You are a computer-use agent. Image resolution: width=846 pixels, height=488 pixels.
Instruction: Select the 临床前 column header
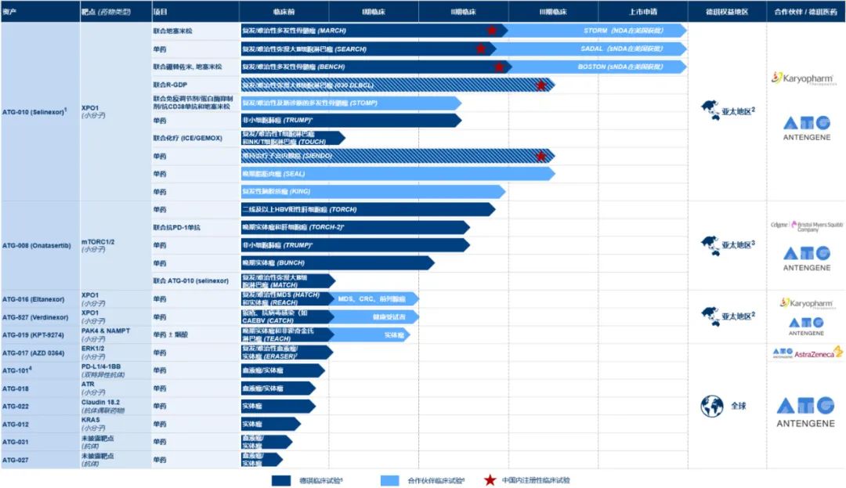click(284, 12)
